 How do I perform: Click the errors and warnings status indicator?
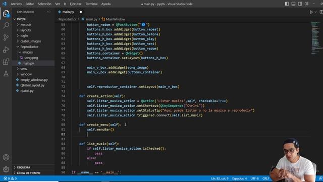coord(10,178)
